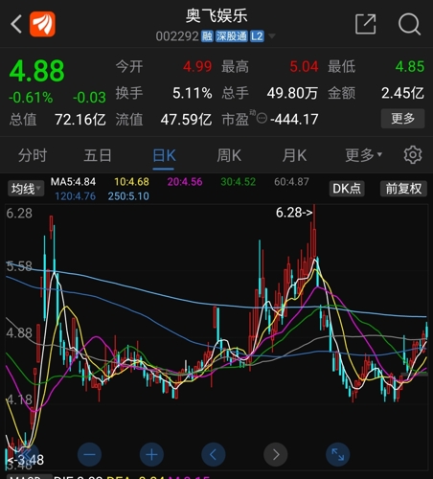
Task: Switch to the 分时 tab
Action: [x=33, y=155]
